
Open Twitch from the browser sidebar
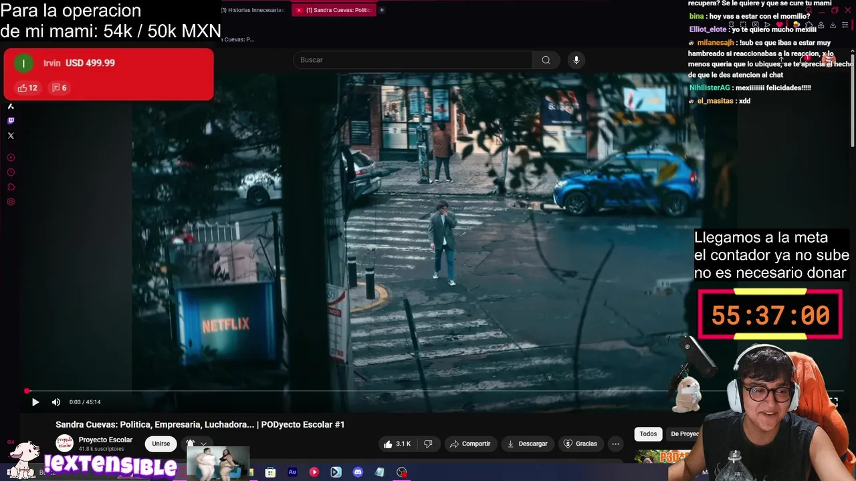(11, 121)
